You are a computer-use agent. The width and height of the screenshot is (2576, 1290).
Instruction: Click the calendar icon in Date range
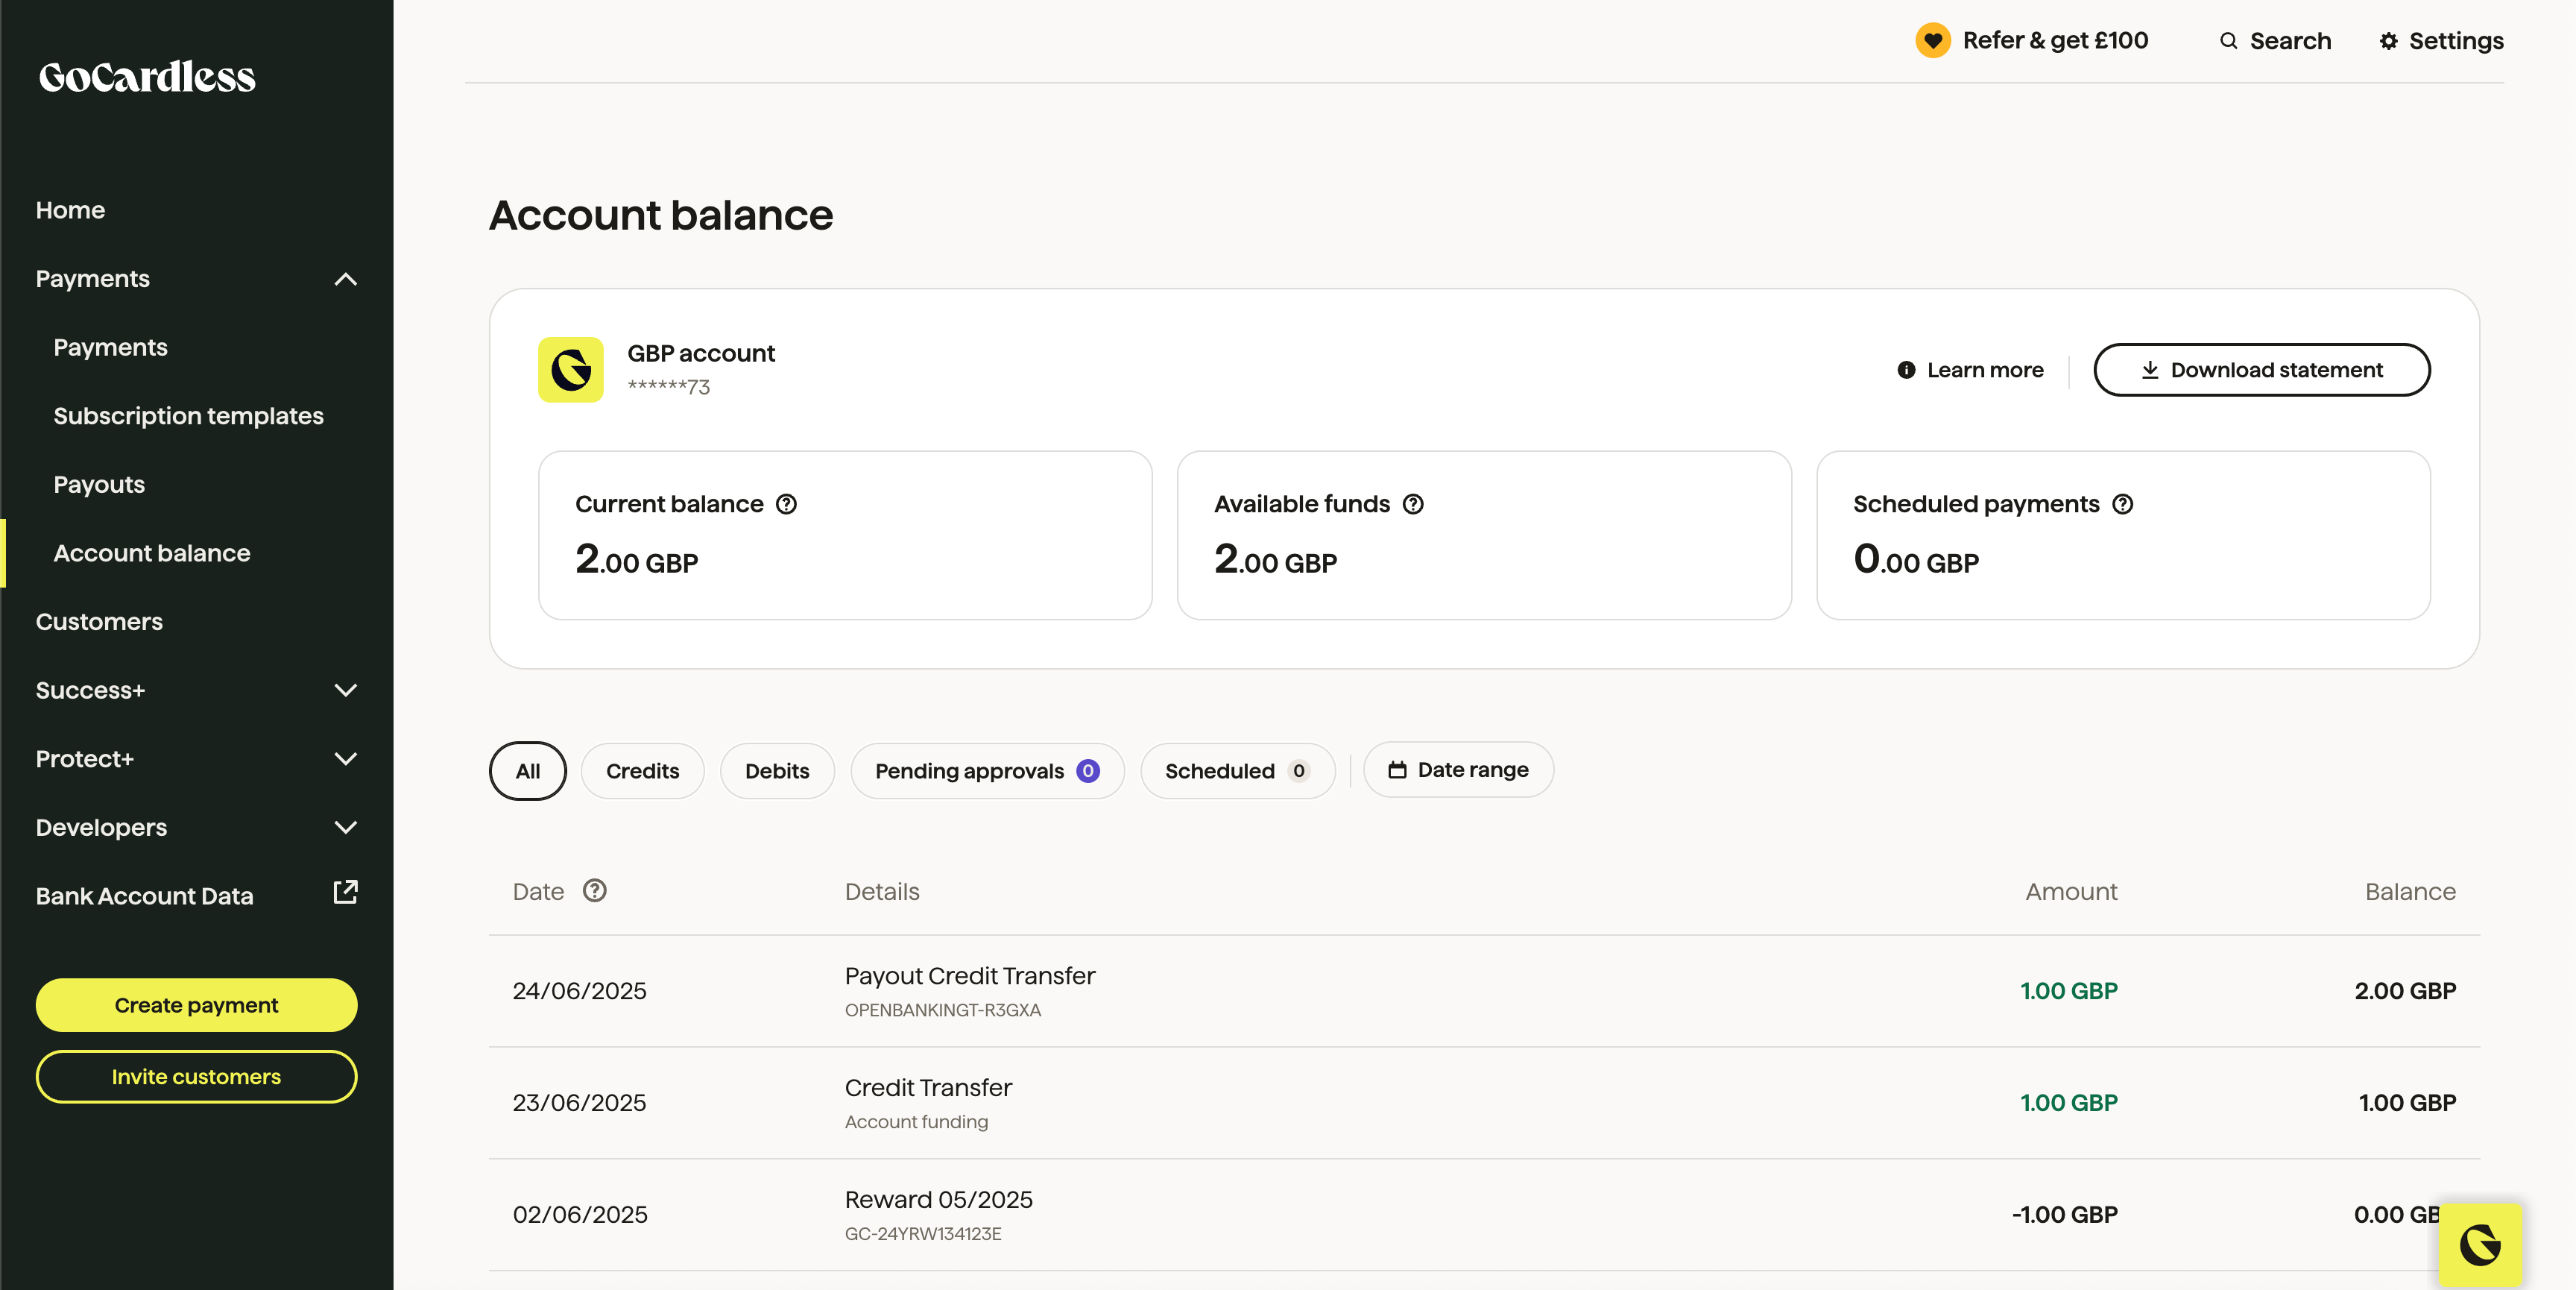click(1397, 770)
